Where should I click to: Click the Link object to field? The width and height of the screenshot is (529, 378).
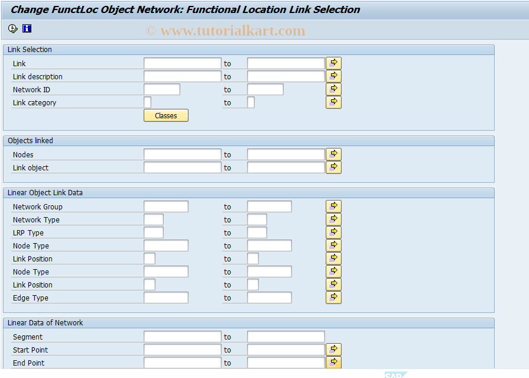click(x=286, y=167)
